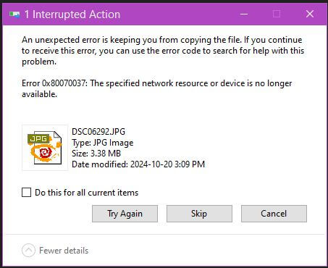Click the file-copy icon in the title bar
This screenshot has height=268, width=328.
[14, 14]
